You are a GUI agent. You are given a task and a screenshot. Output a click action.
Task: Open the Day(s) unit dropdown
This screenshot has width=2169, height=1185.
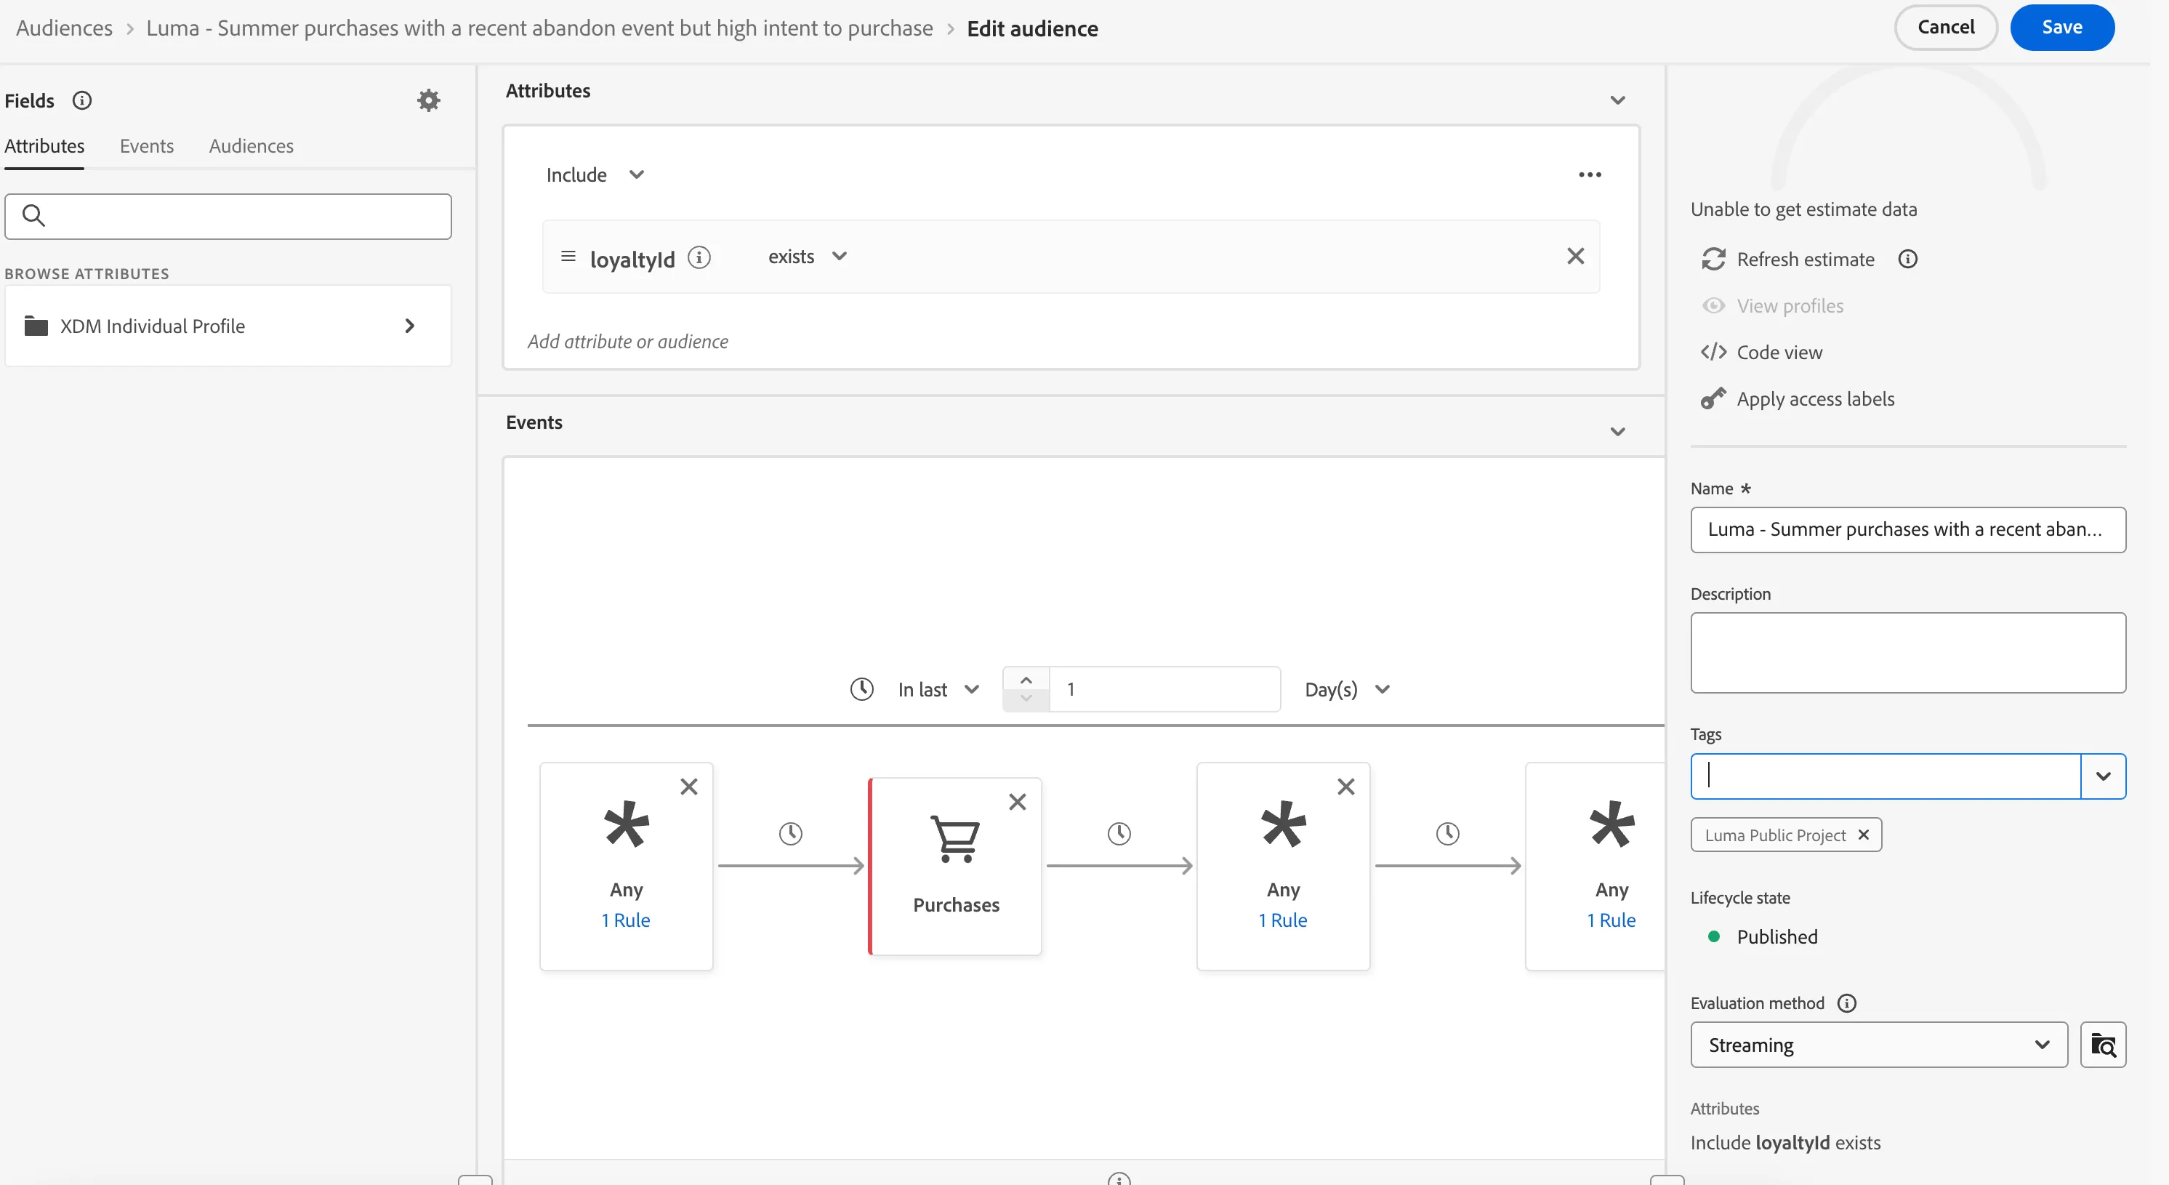1346,689
